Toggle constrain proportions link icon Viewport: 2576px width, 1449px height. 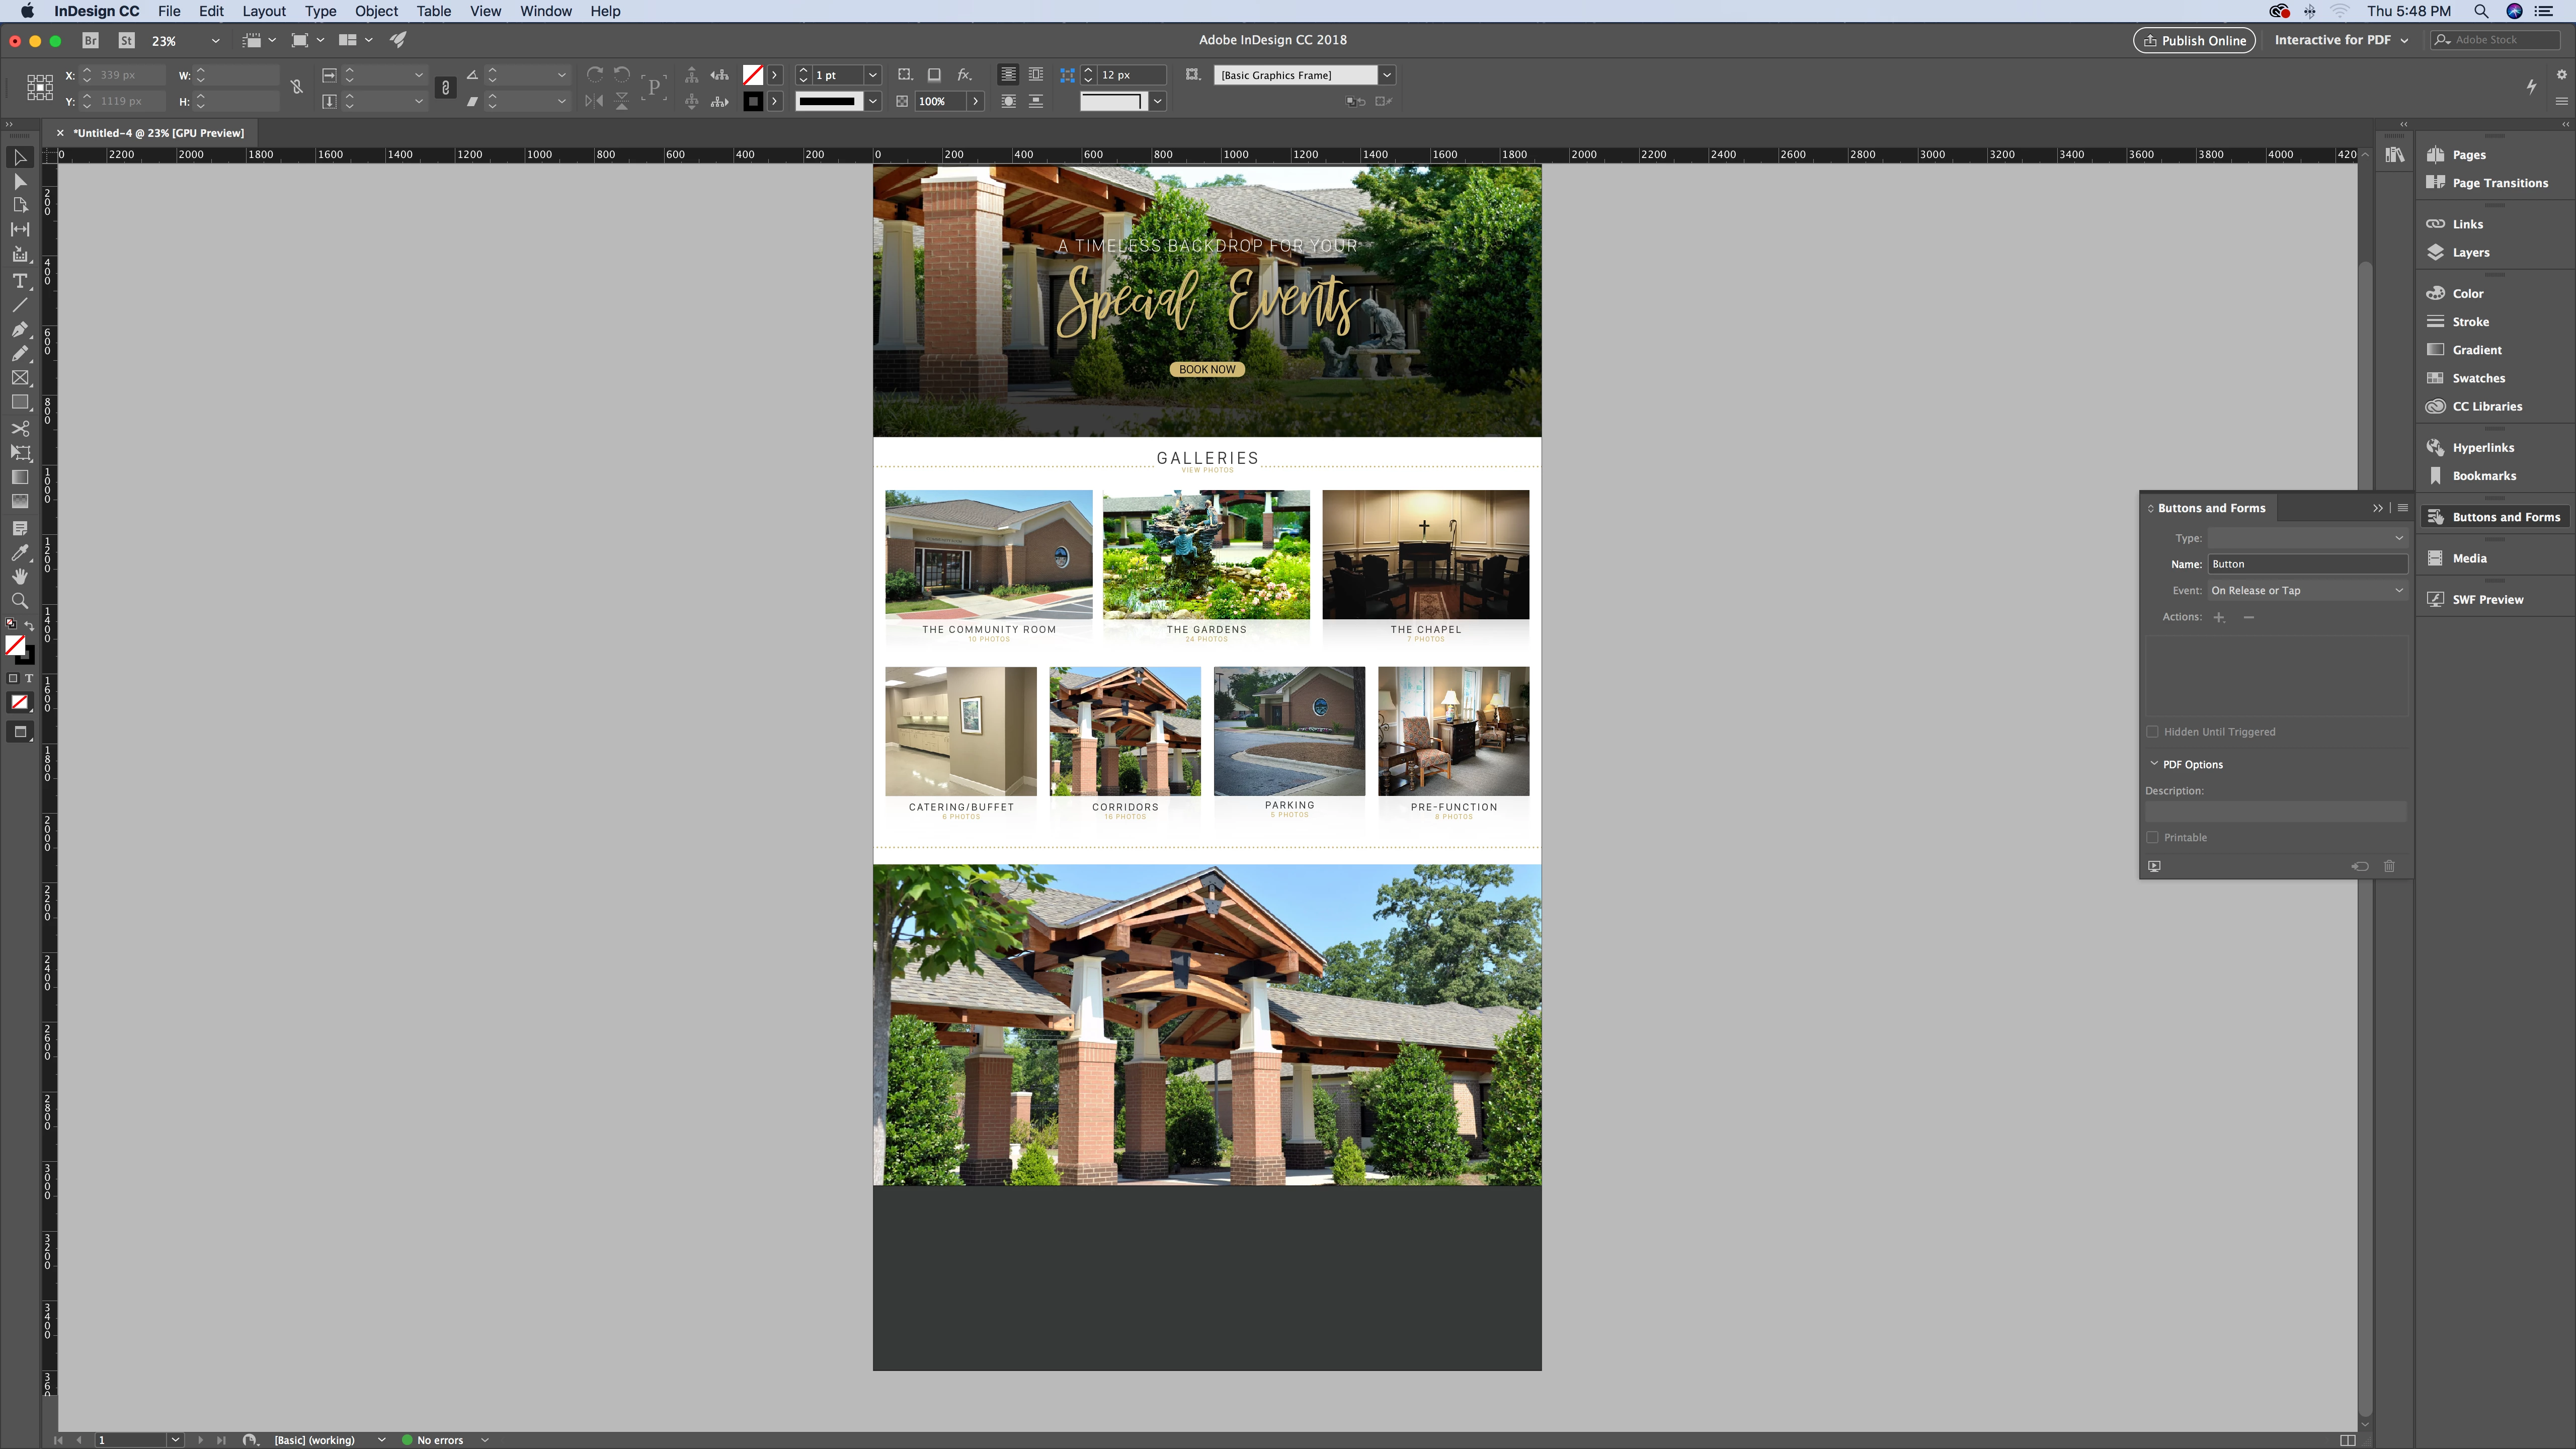click(x=297, y=88)
